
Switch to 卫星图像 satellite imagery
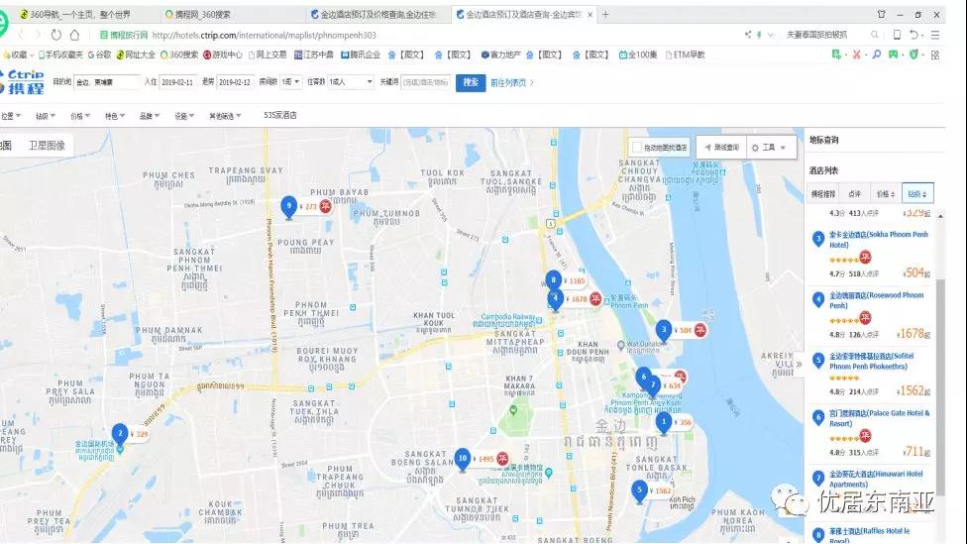47,146
